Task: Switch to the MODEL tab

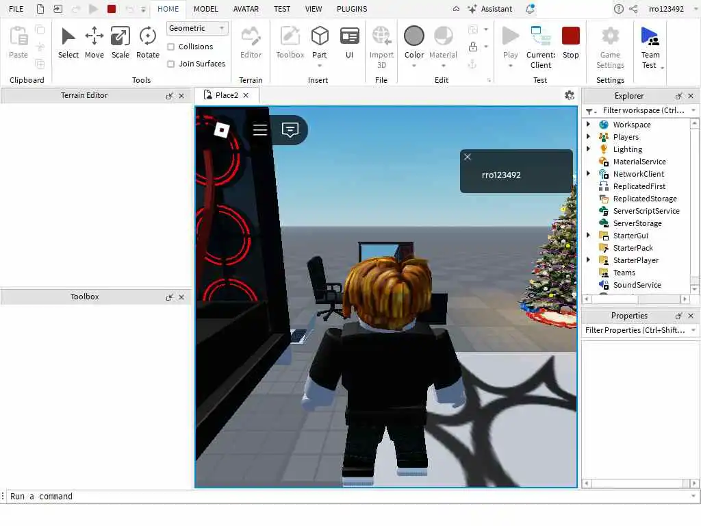Action: click(x=205, y=9)
